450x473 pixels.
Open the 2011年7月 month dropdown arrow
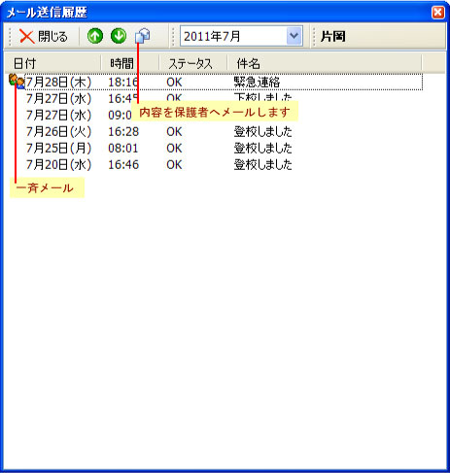click(x=294, y=36)
